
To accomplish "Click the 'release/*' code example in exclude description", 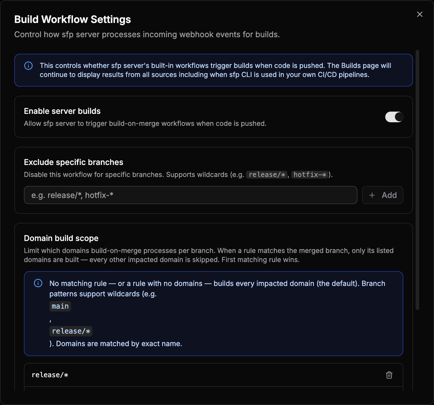I will (267, 175).
